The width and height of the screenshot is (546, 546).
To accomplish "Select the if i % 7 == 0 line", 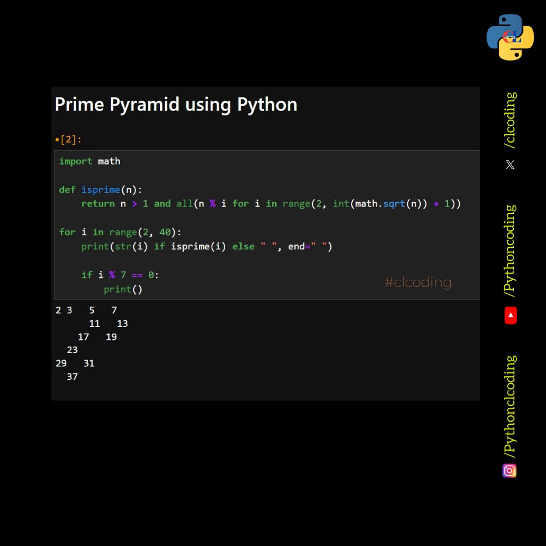I will 120,274.
